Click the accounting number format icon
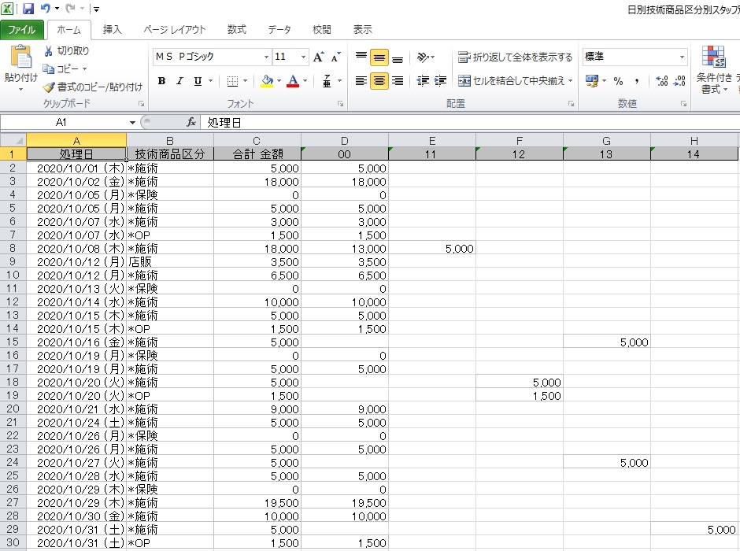 [x=591, y=81]
